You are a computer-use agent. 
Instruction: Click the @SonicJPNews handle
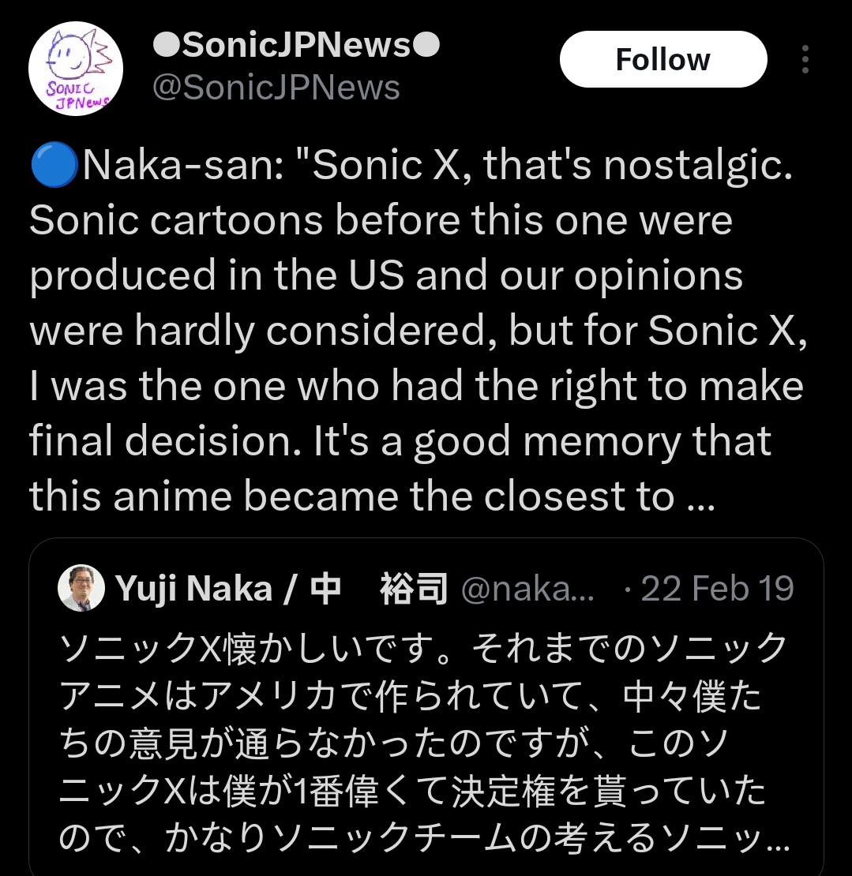coord(276,88)
